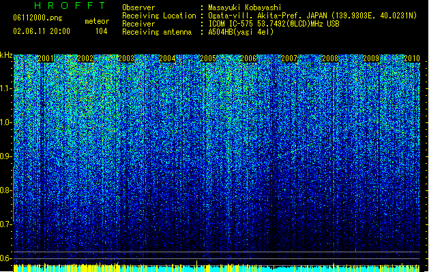This screenshot has height=272, width=429.
Task: Click the 0.6 kHz axis label
Action: tap(5, 258)
